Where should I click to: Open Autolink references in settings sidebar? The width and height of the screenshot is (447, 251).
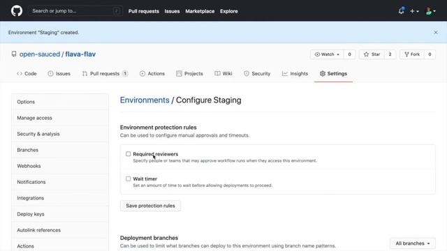point(60,230)
